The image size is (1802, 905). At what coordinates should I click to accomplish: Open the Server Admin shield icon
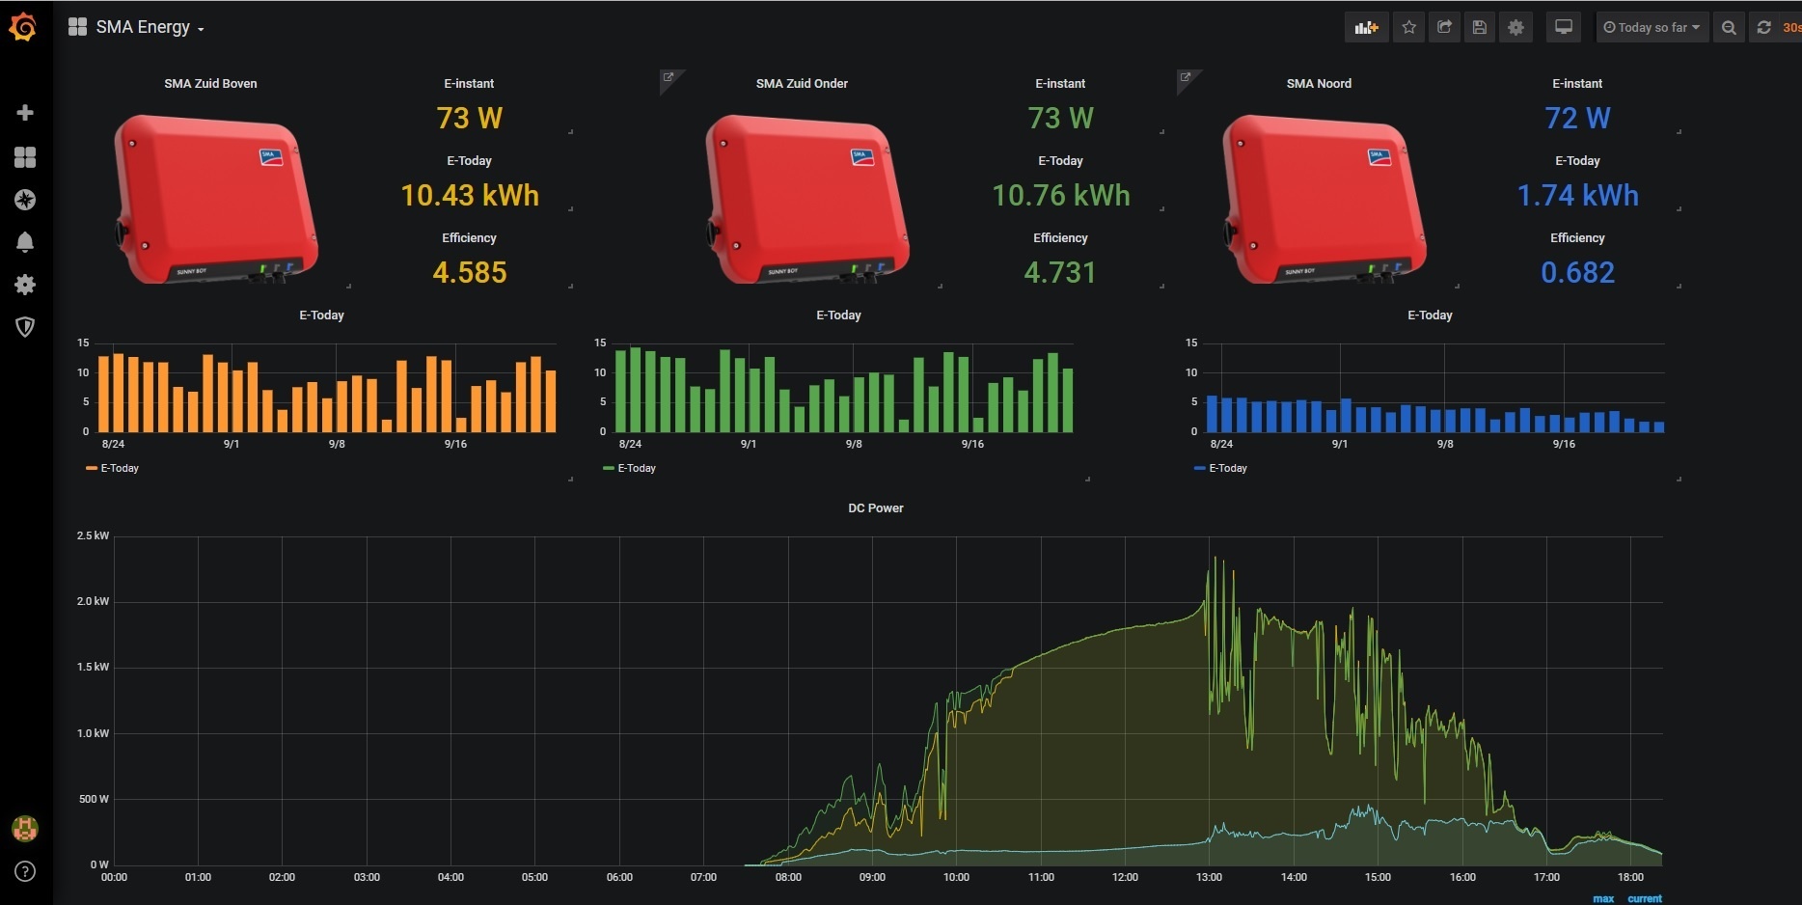[x=25, y=327]
